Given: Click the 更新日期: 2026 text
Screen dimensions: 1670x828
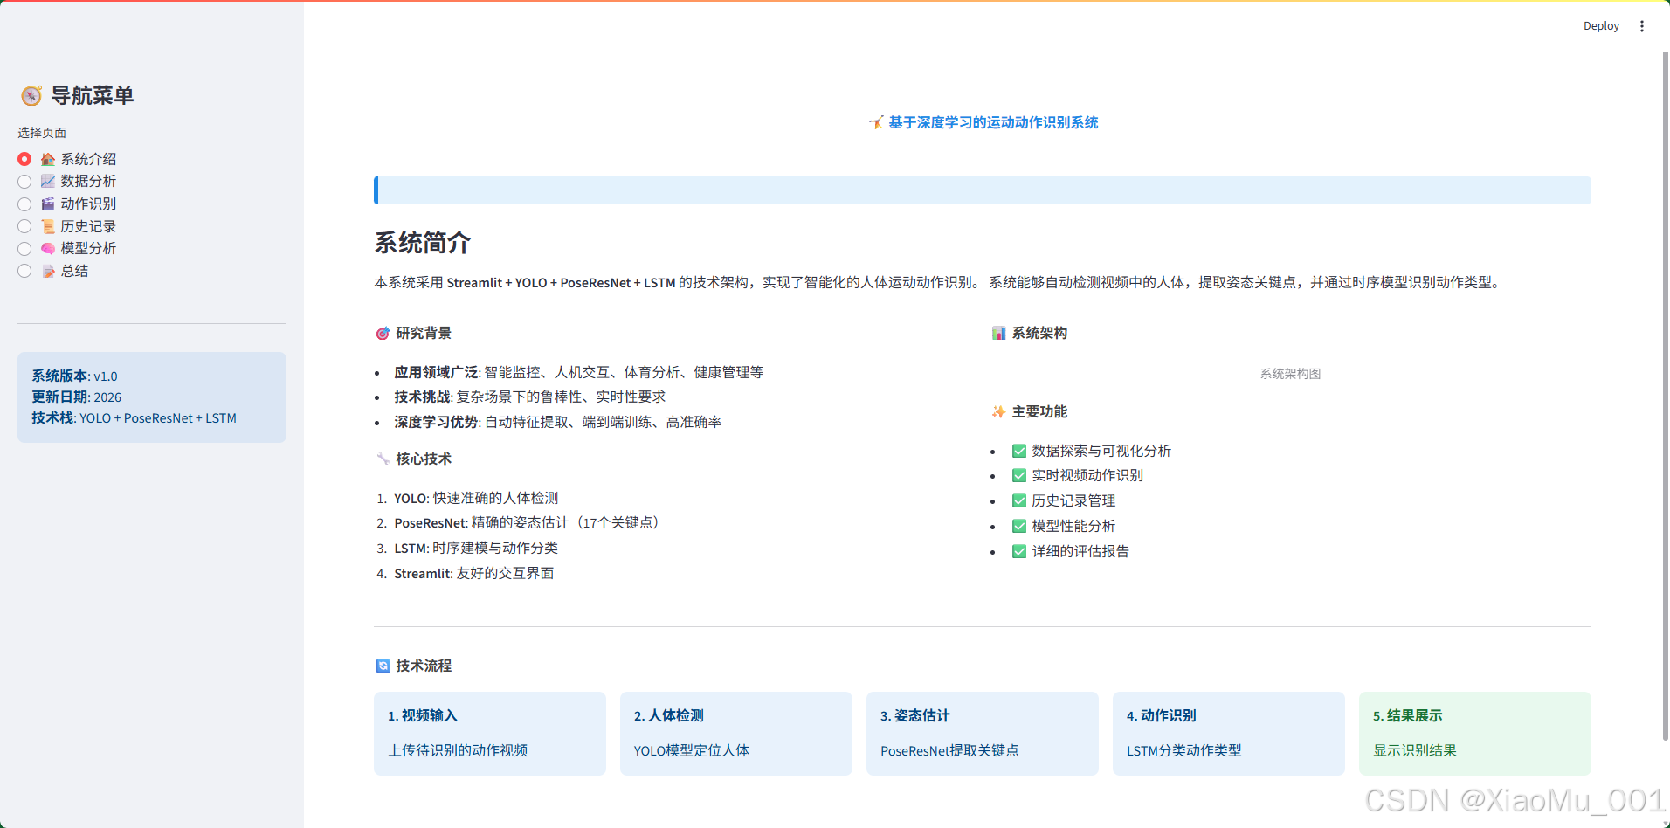Looking at the screenshot, I should pos(76,397).
